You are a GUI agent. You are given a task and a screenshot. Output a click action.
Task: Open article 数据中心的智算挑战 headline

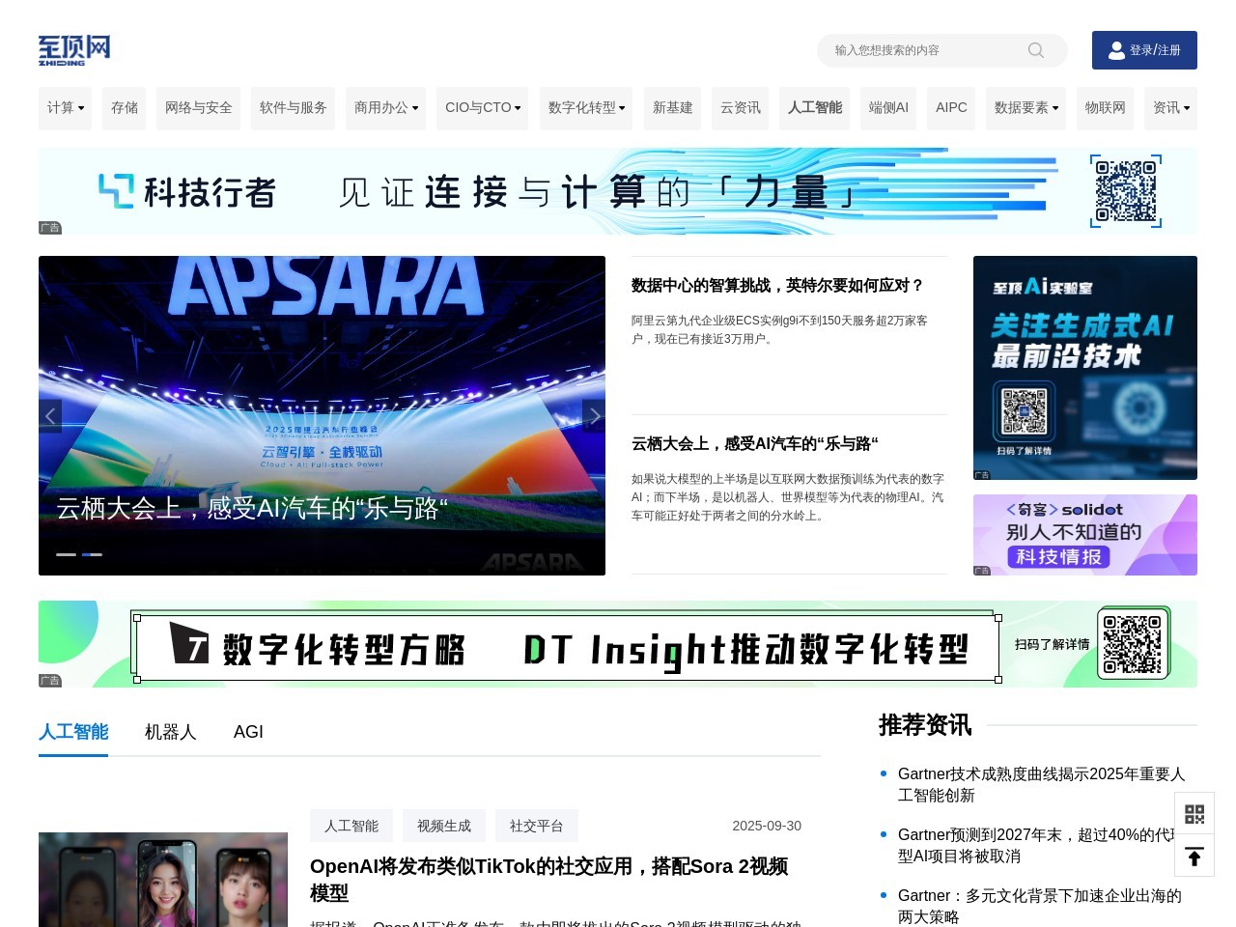777,286
